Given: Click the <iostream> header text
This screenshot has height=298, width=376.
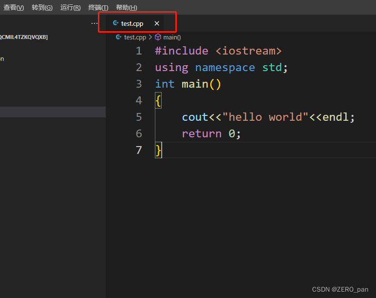Looking at the screenshot, I should [248, 51].
